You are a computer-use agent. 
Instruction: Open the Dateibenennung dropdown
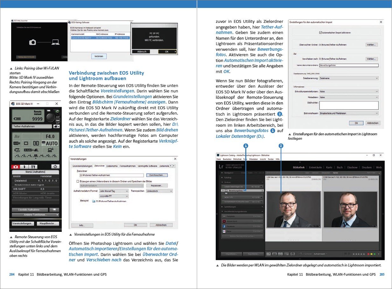[349, 78]
